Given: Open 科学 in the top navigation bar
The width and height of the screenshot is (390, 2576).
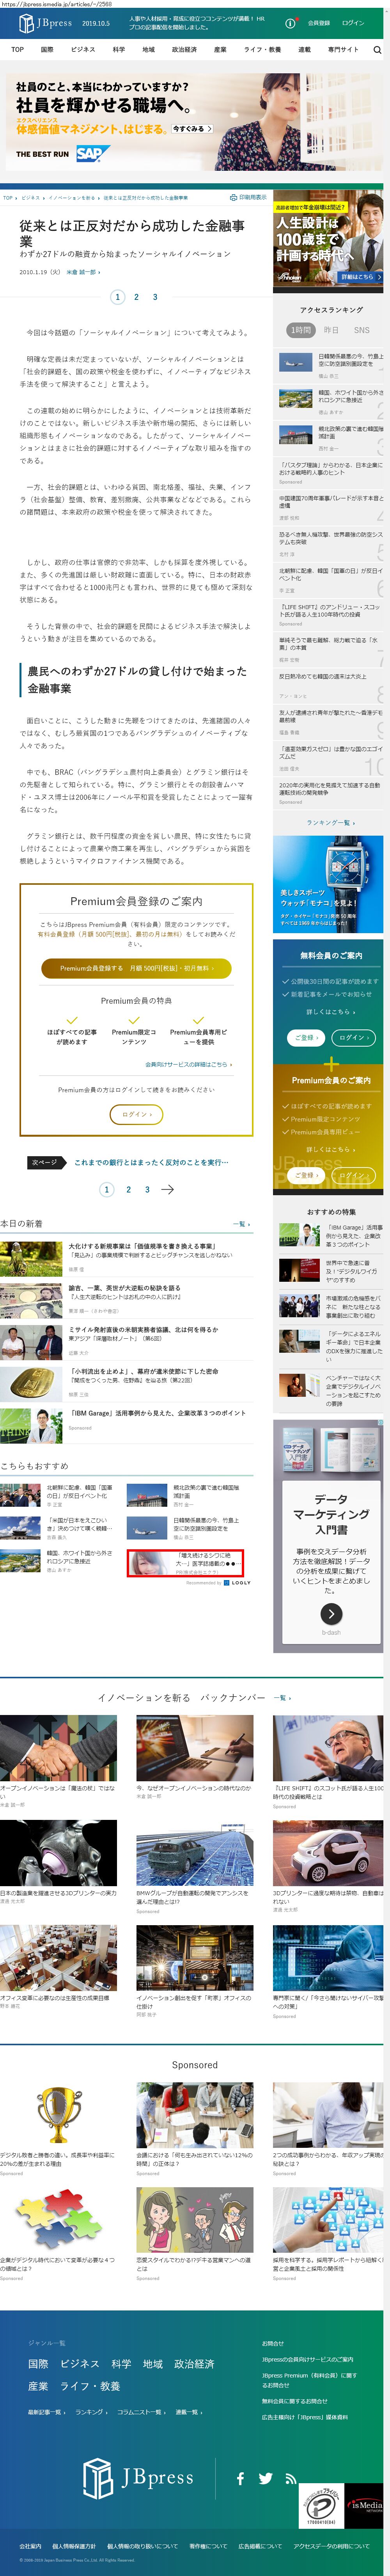Looking at the screenshot, I should (x=119, y=49).
